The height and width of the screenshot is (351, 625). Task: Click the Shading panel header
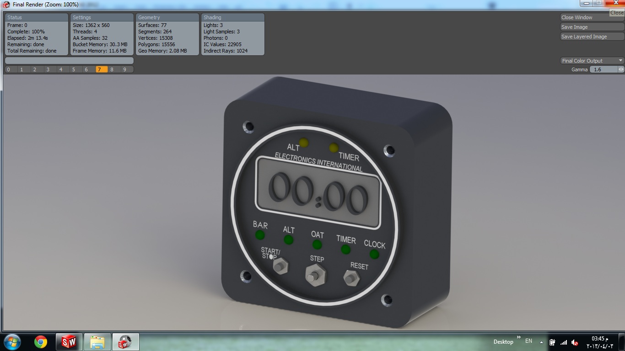pyautogui.click(x=233, y=17)
